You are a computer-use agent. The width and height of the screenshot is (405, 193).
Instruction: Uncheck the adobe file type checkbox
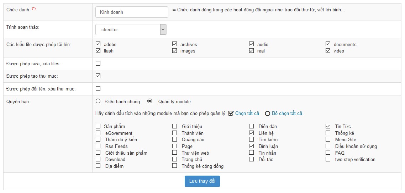(98, 44)
